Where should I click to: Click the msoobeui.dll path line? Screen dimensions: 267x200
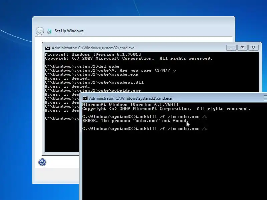coord(94,82)
